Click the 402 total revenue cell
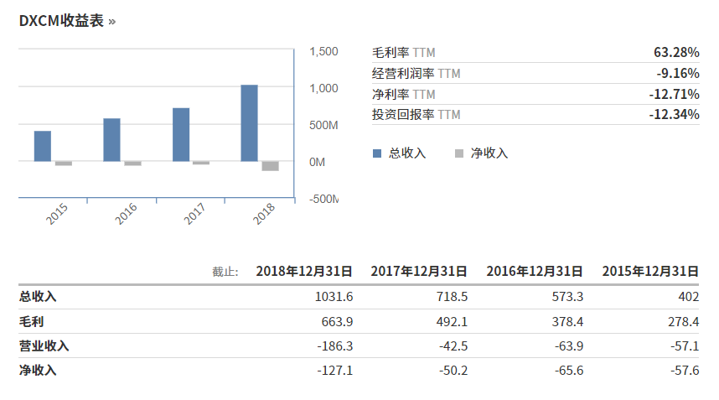 [689, 297]
